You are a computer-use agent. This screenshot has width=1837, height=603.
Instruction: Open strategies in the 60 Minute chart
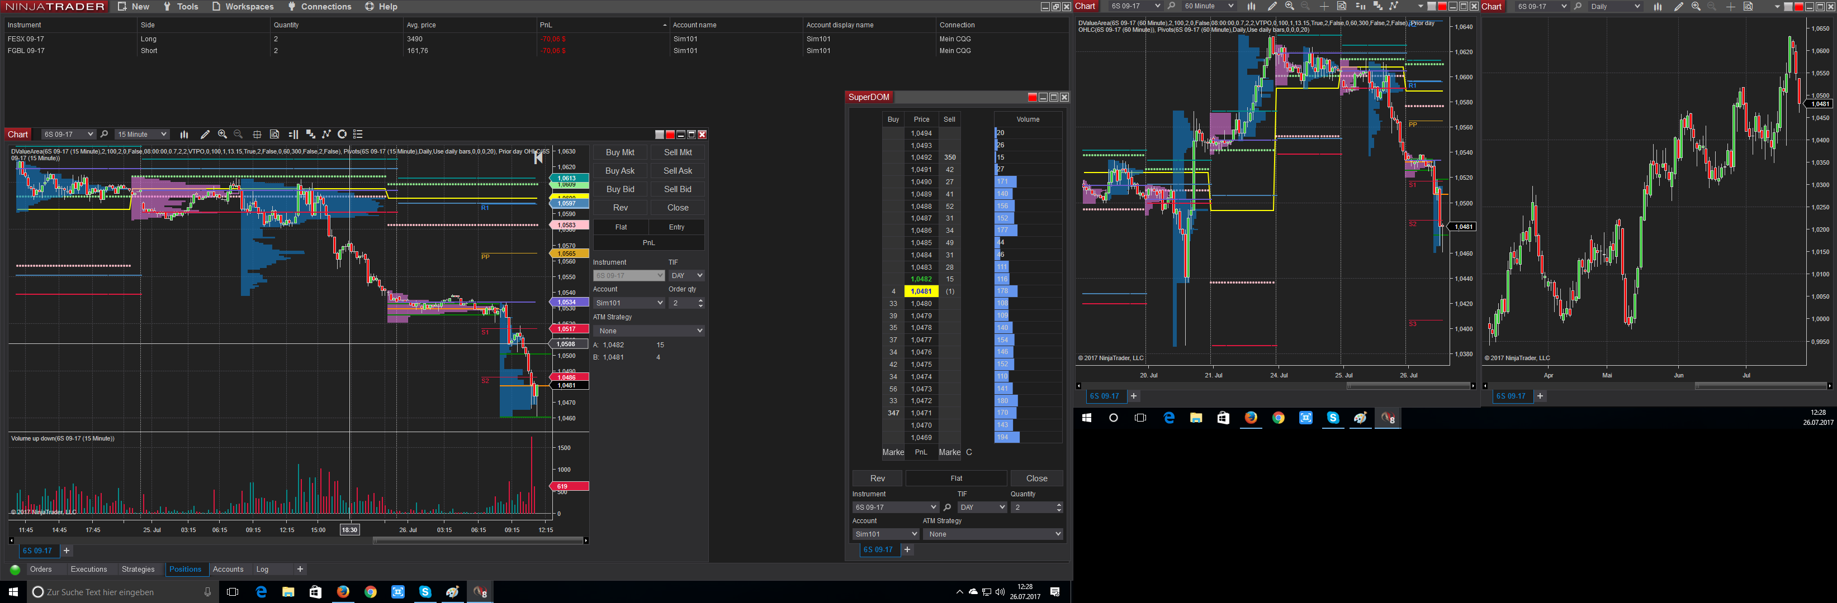pos(1394,6)
